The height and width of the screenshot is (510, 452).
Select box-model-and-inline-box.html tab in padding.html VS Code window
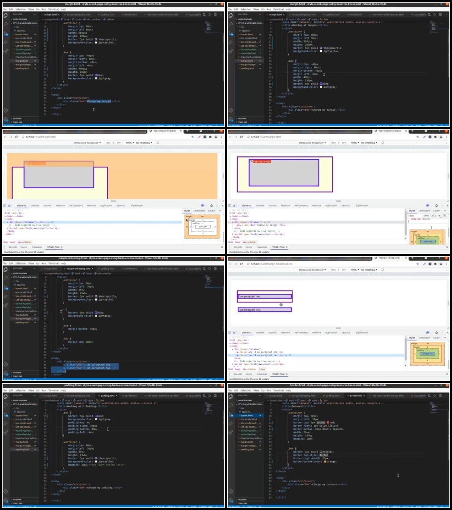pos(163,396)
